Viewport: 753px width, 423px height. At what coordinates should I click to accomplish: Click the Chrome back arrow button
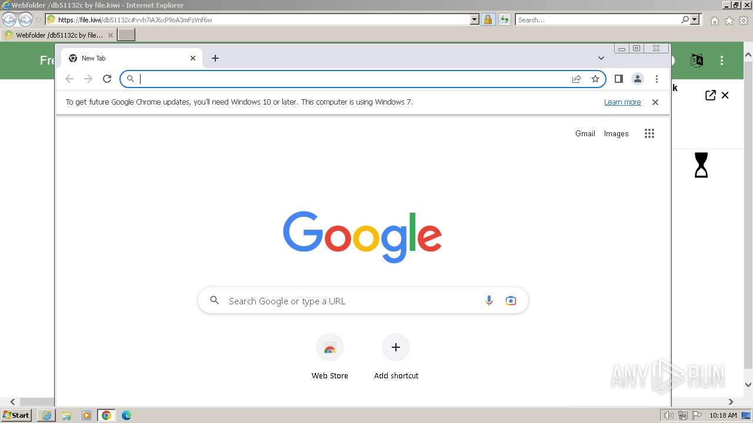tap(69, 79)
